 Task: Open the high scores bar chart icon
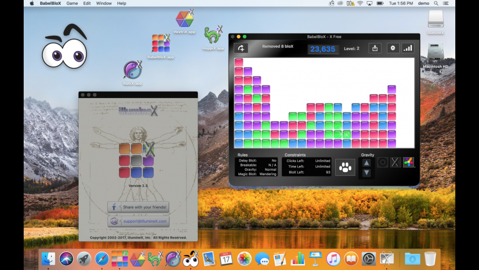[x=408, y=48]
